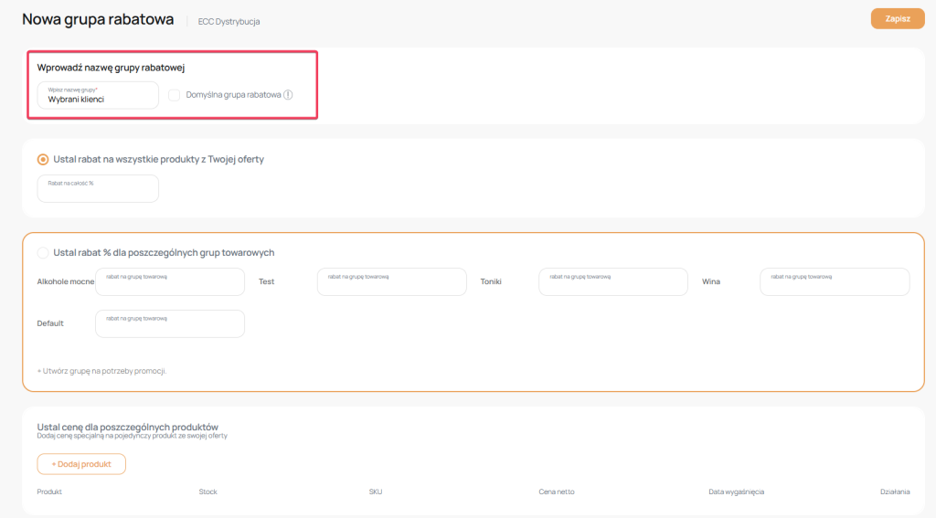Select the SKU column header
This screenshot has width=936, height=518.
coord(376,492)
